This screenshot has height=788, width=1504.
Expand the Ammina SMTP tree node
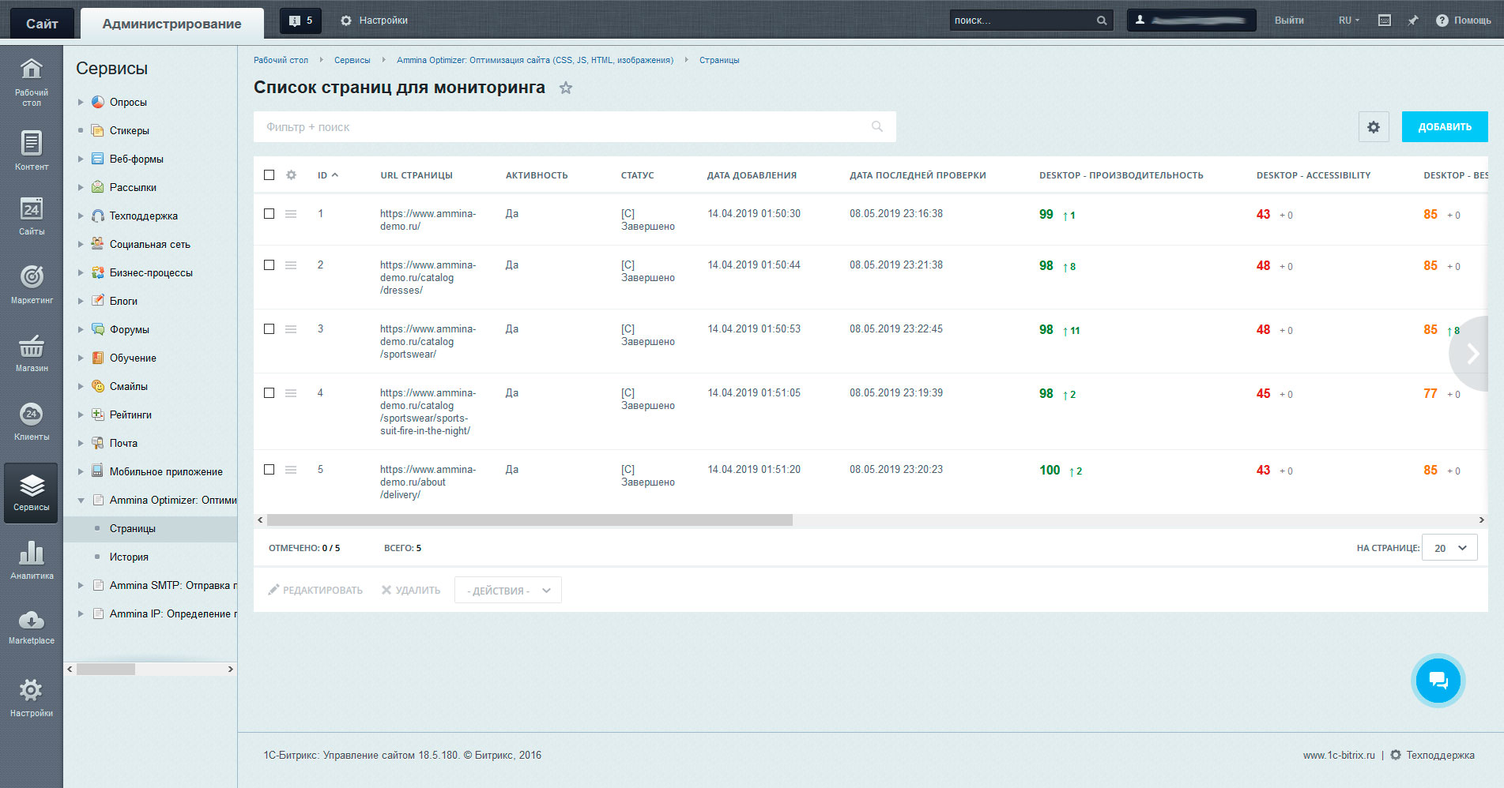point(81,585)
